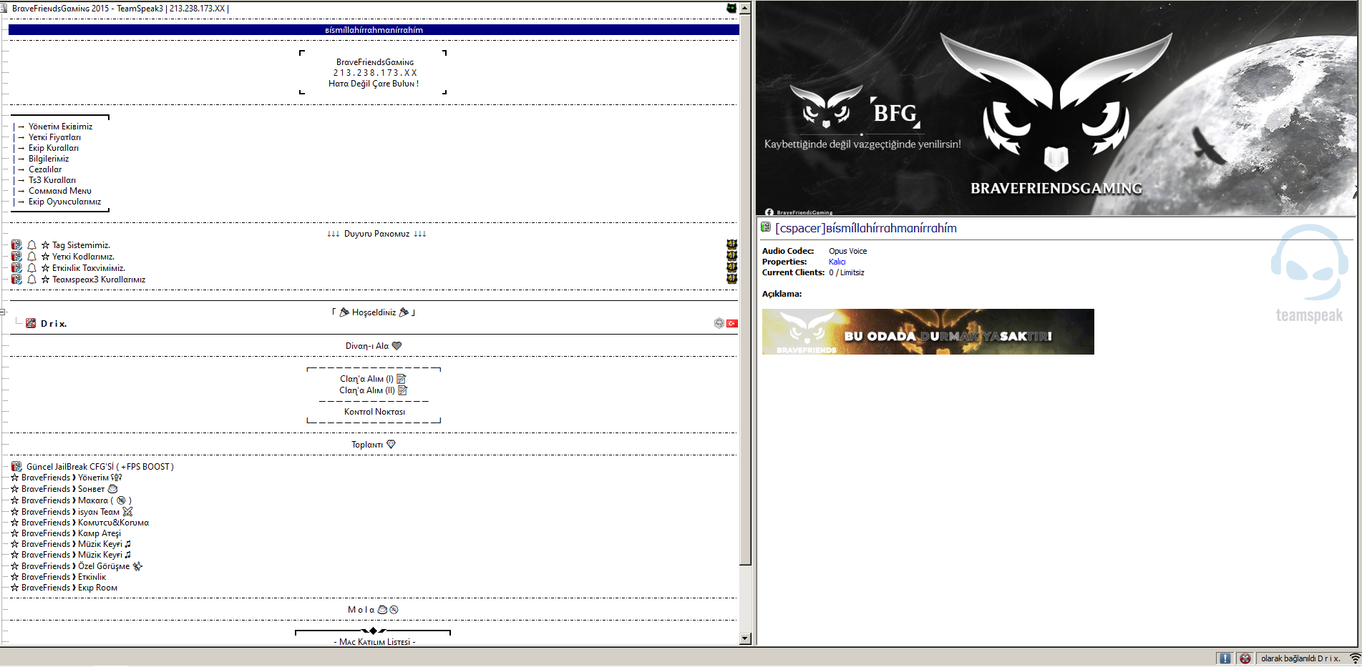Click the connection signal icon in status bar
Screen dimensions: 1362x667
(x=1355, y=658)
